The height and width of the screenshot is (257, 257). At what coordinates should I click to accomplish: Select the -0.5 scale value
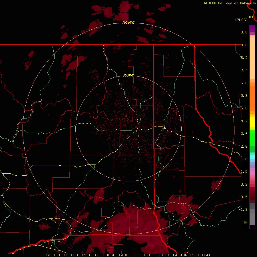(x=243, y=197)
